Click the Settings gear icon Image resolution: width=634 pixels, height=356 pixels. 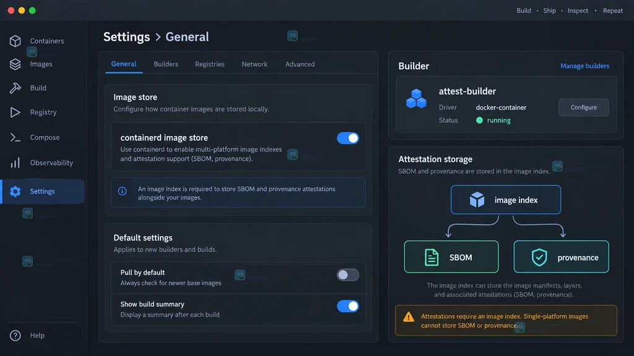tap(15, 192)
